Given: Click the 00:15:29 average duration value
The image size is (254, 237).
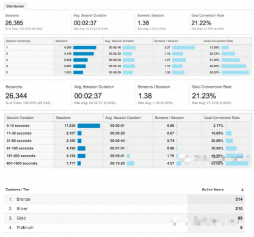Looking at the screenshot, I should [117, 163].
